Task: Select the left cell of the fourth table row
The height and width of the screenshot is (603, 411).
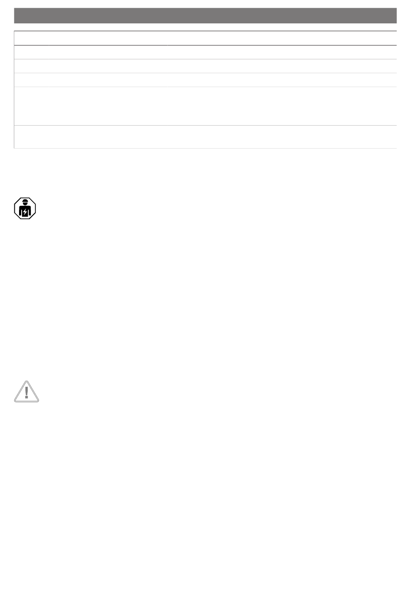Action: point(91,80)
